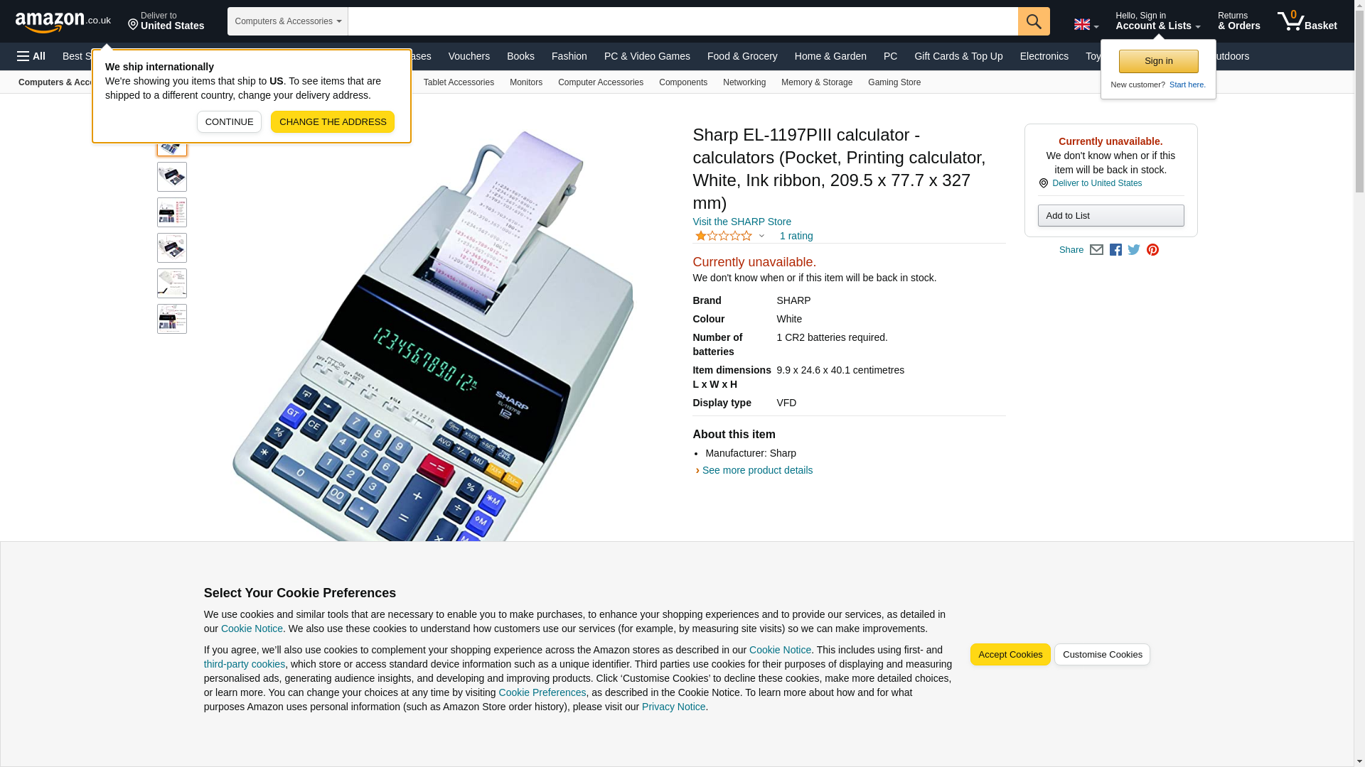Click Accept Cookies button

tap(1010, 655)
